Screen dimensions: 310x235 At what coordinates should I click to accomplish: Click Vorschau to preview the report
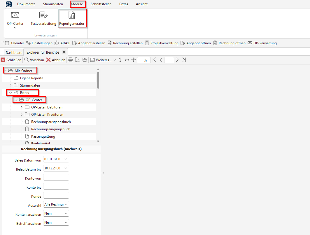(x=34, y=60)
